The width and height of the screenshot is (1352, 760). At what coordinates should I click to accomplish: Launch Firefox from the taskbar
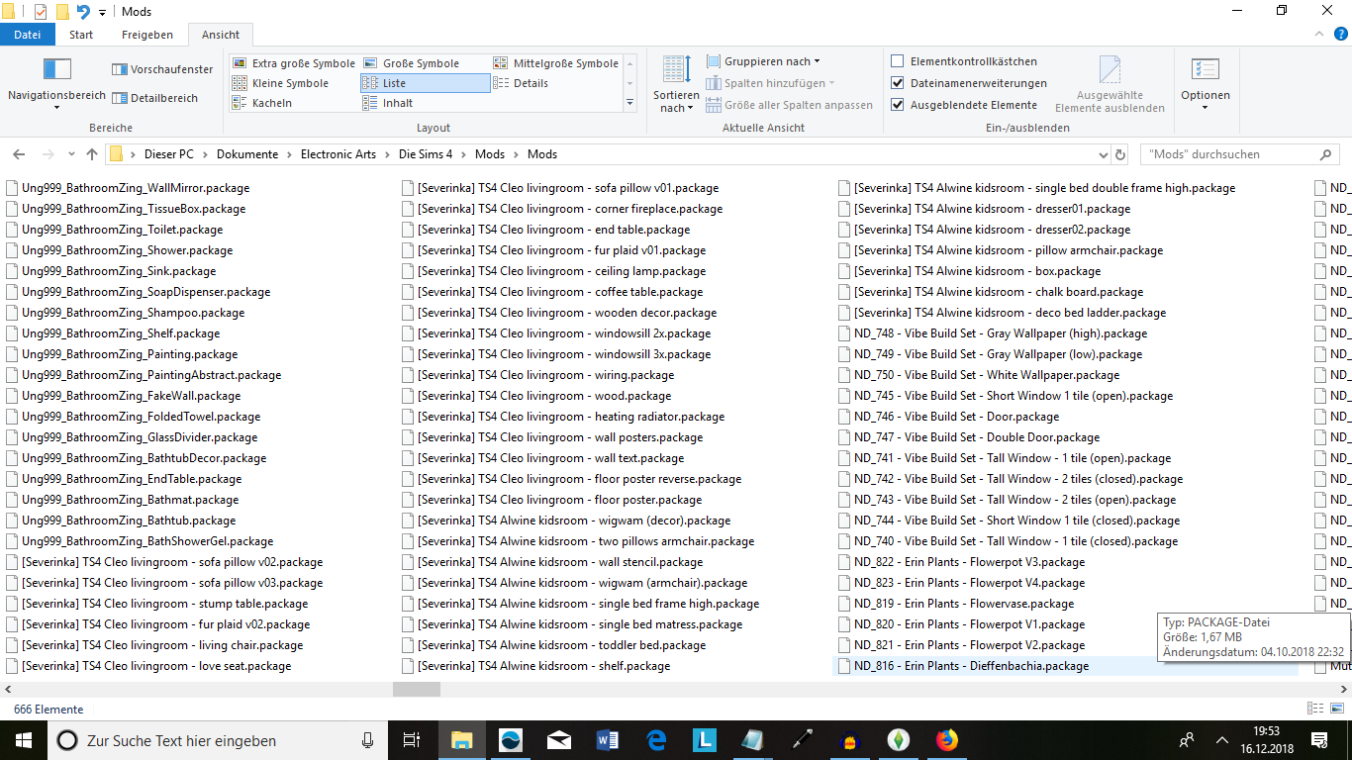pyautogui.click(x=947, y=739)
